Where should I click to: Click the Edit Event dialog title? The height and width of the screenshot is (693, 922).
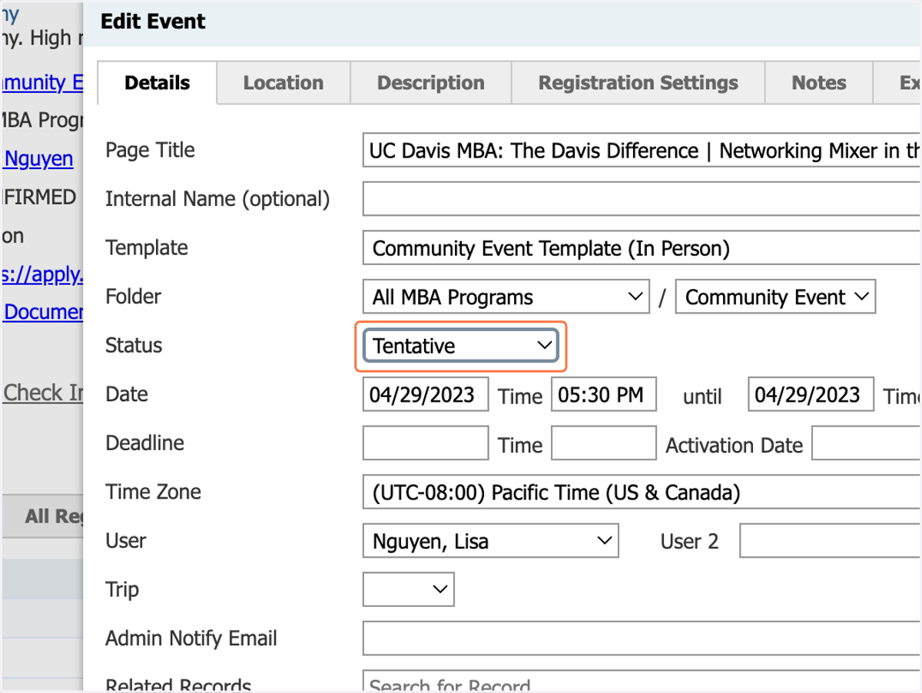[153, 22]
